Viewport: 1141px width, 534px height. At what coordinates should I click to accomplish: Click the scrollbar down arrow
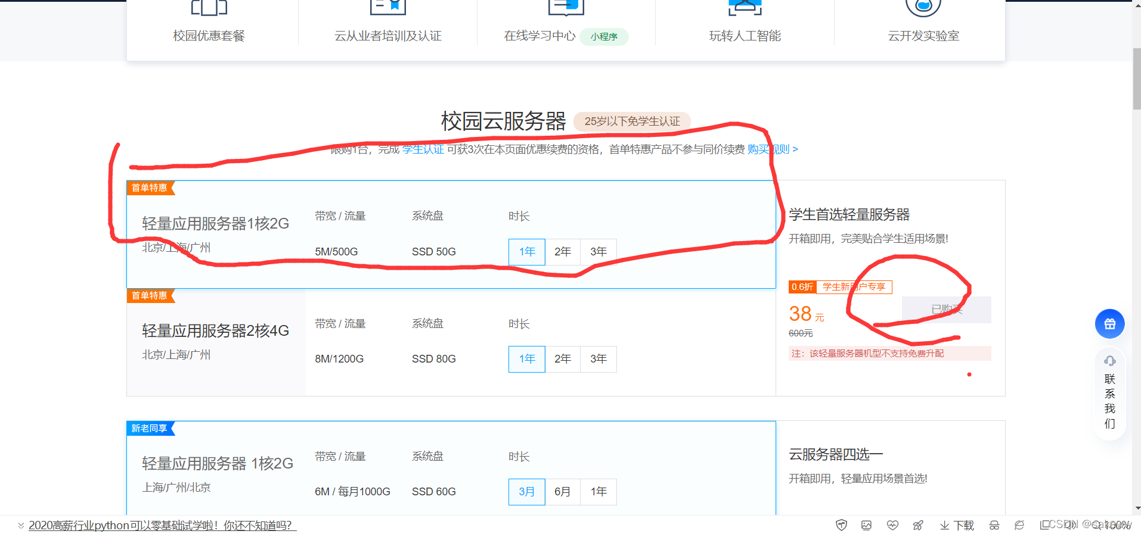tap(1136, 509)
